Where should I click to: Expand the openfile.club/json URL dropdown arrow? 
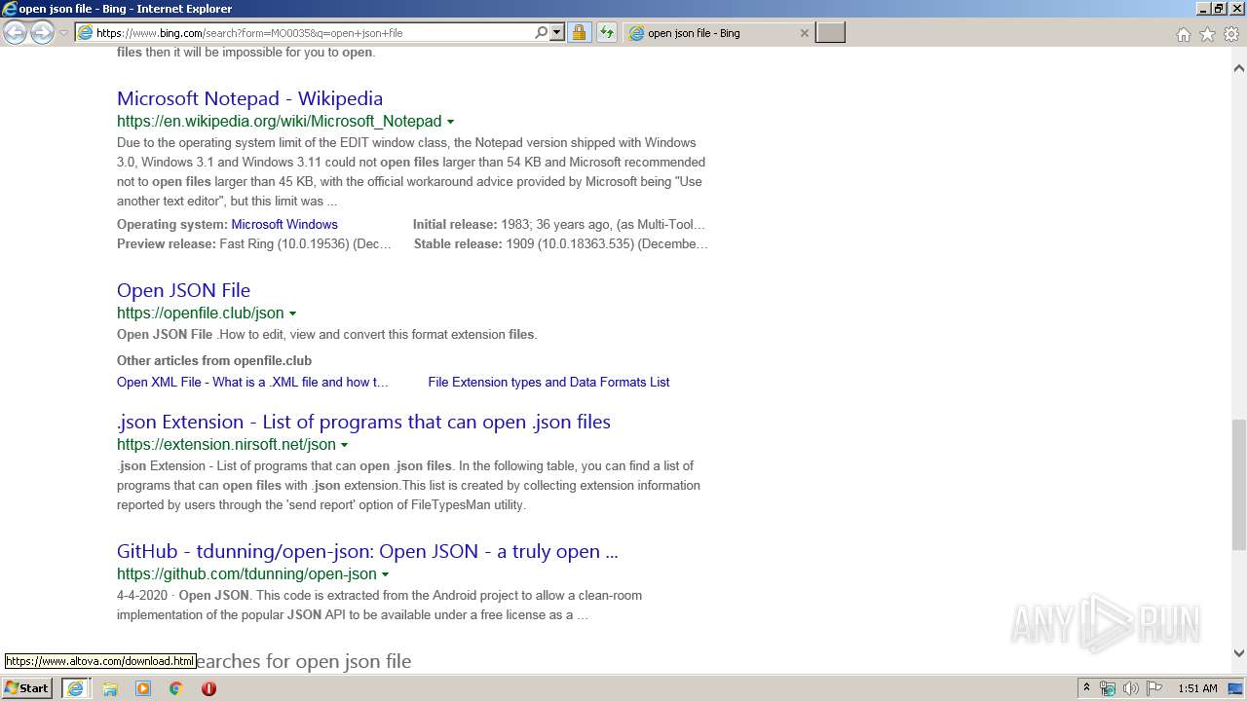[292, 314]
